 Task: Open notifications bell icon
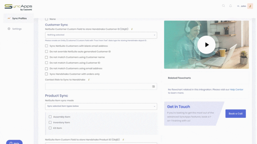coord(231,6)
